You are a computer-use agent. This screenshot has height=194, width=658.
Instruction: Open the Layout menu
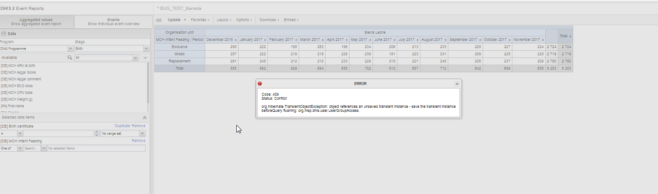(x=224, y=20)
